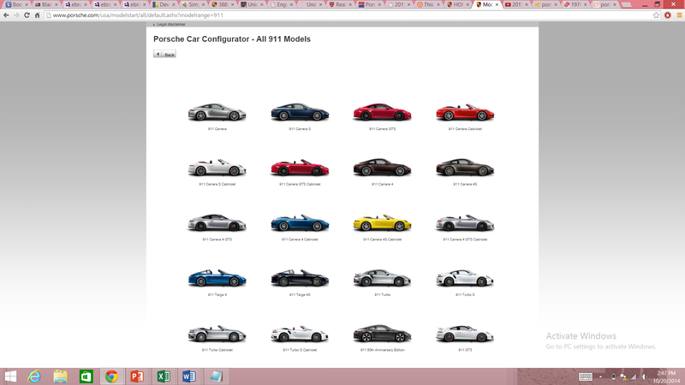
Task: Switch to the 'Dev' browser tab
Action: pyautogui.click(x=164, y=4)
